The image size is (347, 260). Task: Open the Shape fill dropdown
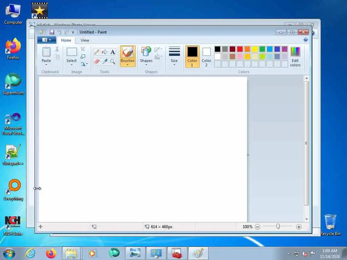(x=158, y=57)
